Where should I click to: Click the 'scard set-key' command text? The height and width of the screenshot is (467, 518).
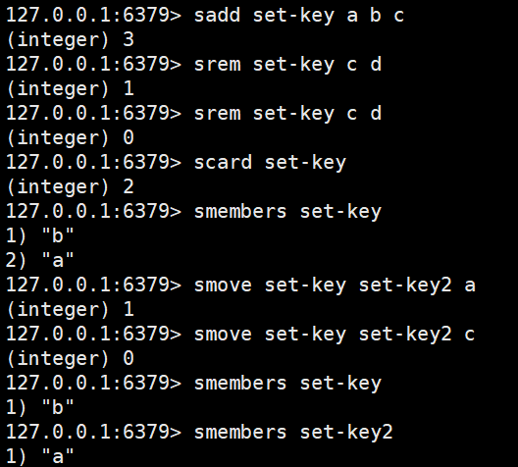pos(270,163)
